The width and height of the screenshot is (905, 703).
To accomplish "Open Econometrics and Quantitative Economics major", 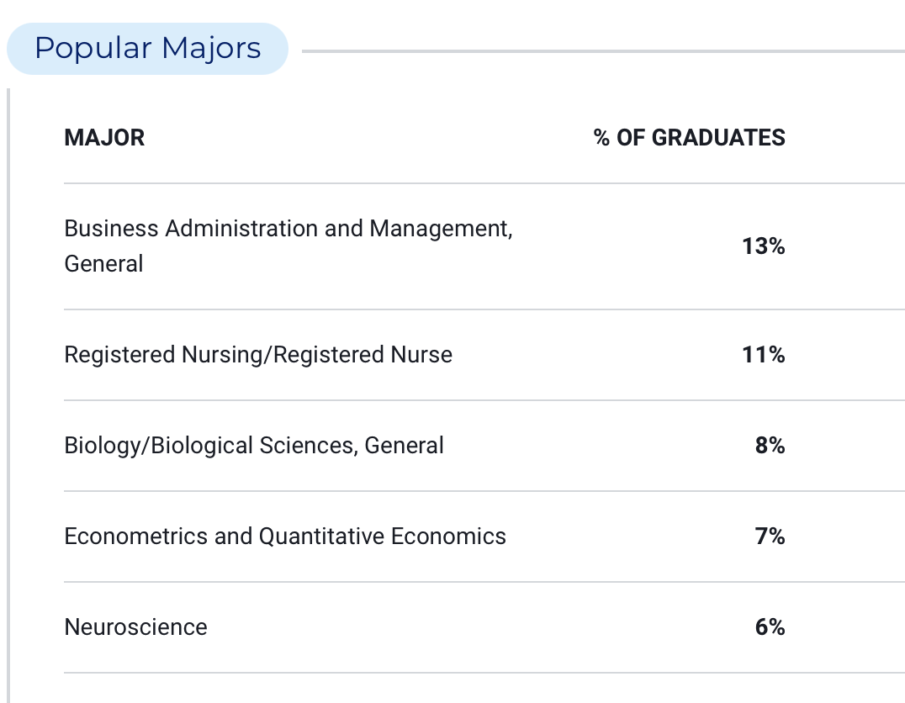I will pos(285,536).
